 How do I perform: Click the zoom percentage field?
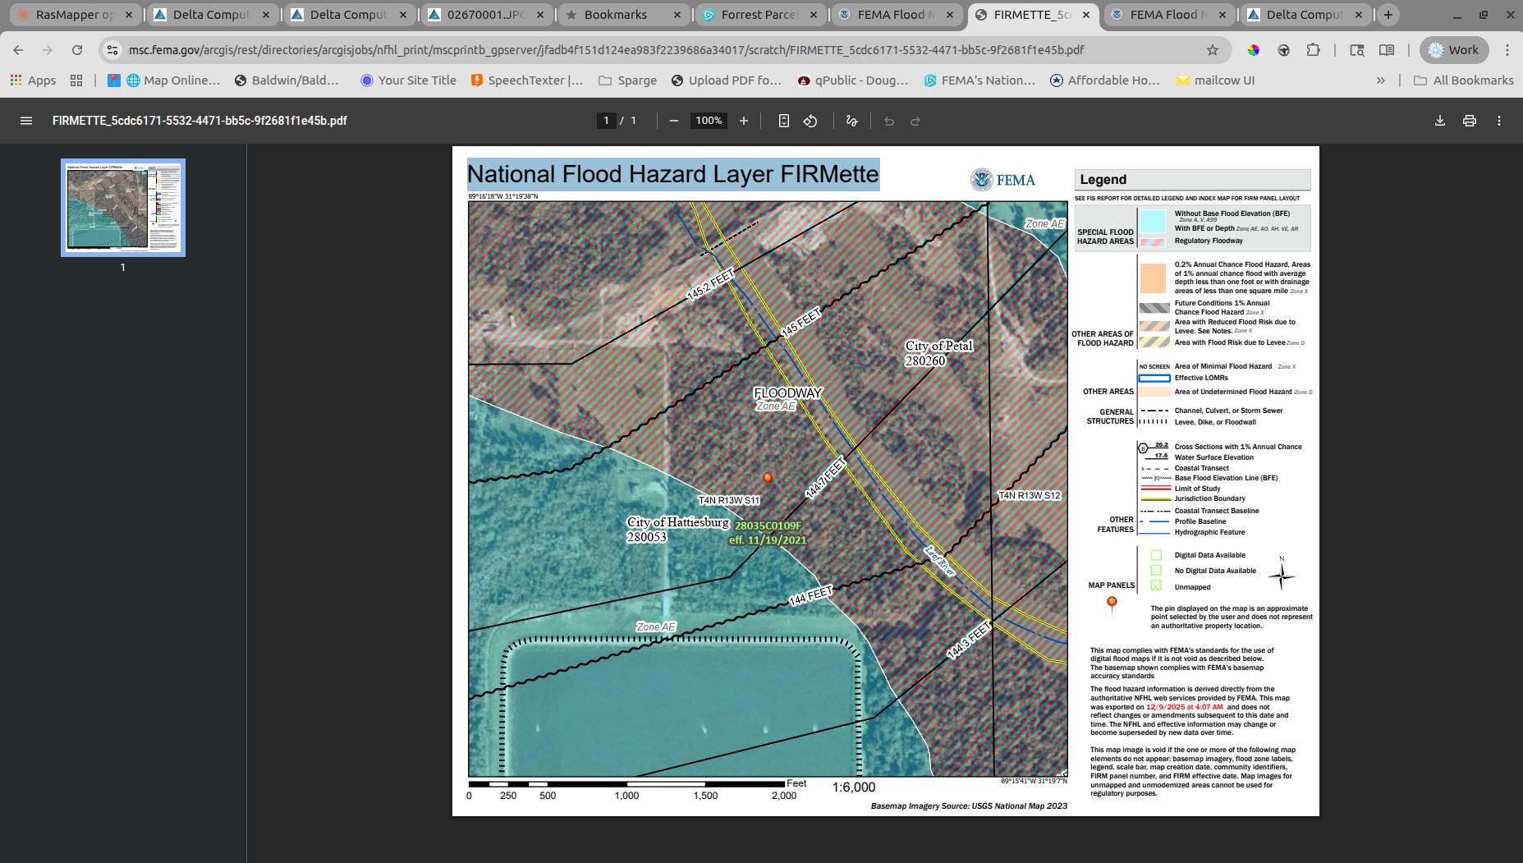click(709, 121)
